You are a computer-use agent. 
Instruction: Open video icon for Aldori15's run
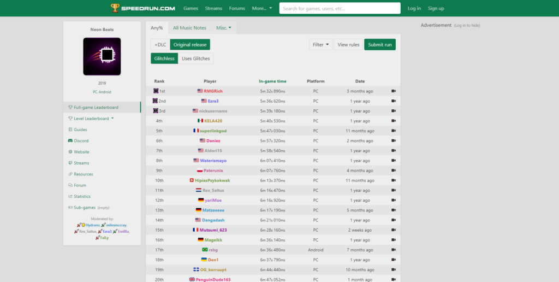tap(394, 151)
